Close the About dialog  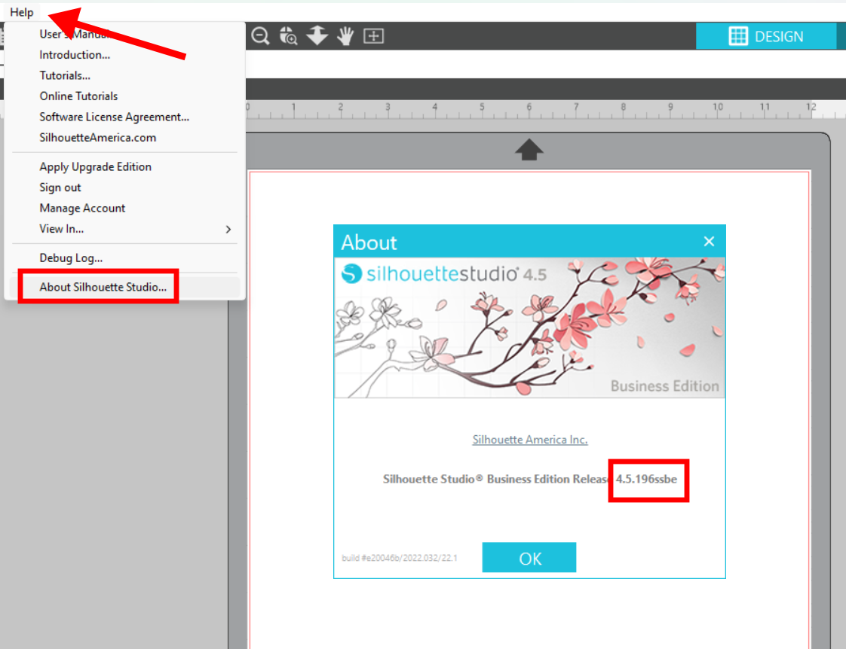[x=709, y=241]
